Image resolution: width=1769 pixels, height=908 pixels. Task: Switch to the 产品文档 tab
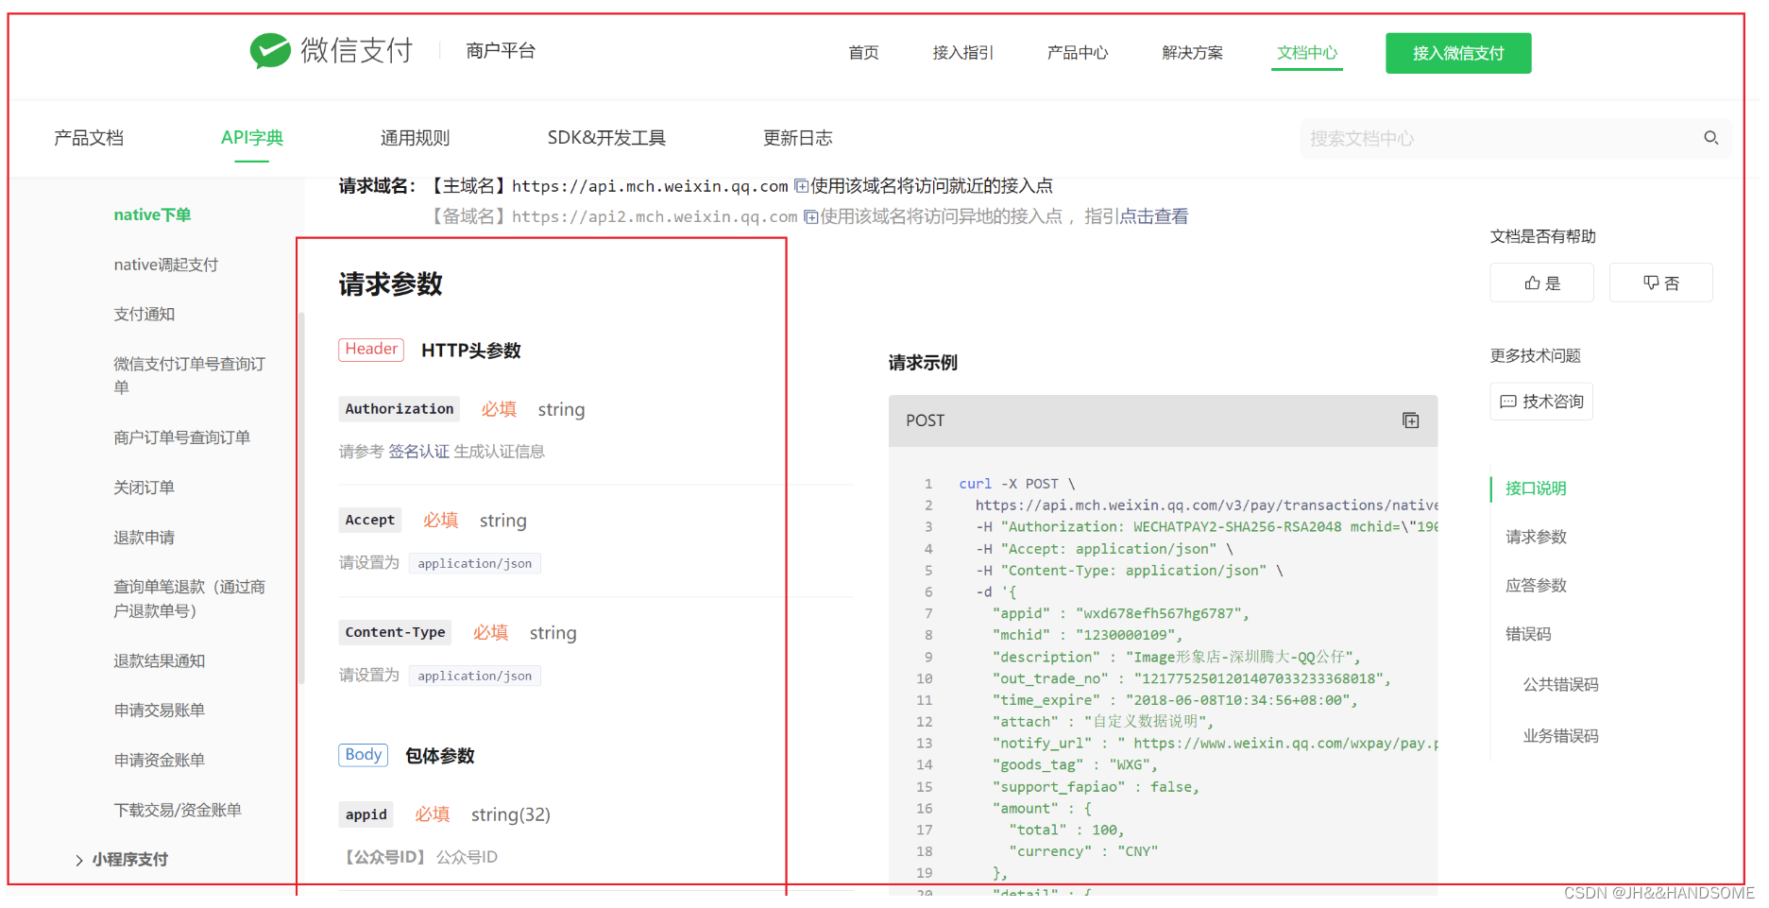click(89, 138)
